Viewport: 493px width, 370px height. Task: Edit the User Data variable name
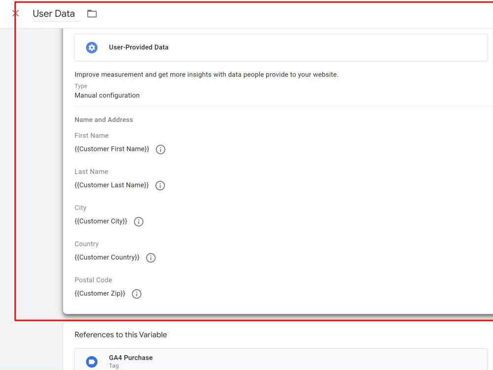pos(54,13)
